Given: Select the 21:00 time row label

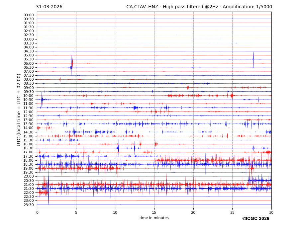Looking at the screenshot, I should (x=29, y=185).
